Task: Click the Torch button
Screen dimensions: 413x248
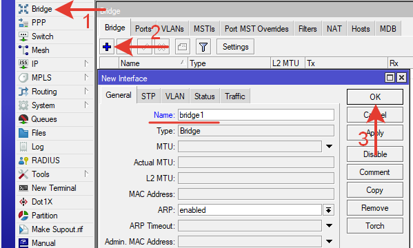Action: tap(375, 226)
